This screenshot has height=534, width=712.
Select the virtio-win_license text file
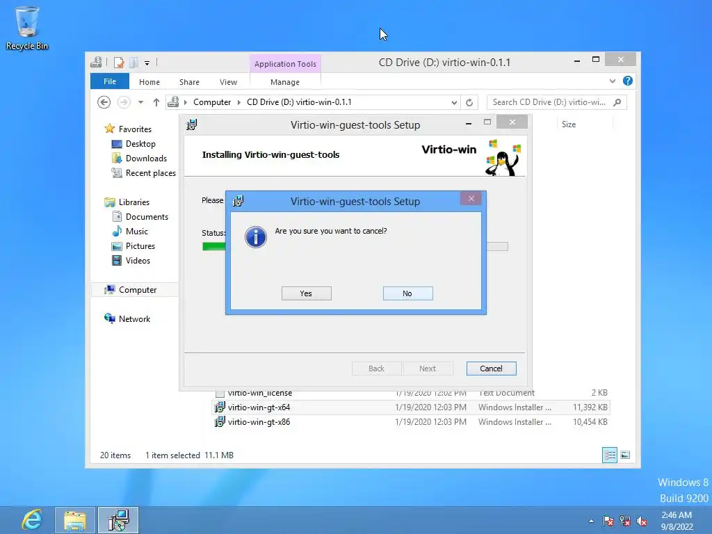[x=411, y=393]
